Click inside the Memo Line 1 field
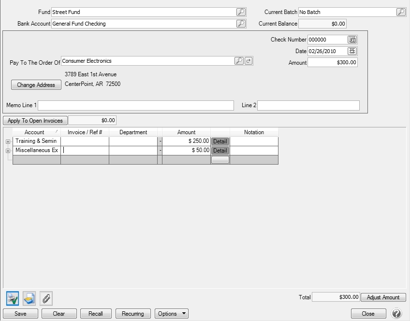The height and width of the screenshot is (321, 410). (x=135, y=105)
